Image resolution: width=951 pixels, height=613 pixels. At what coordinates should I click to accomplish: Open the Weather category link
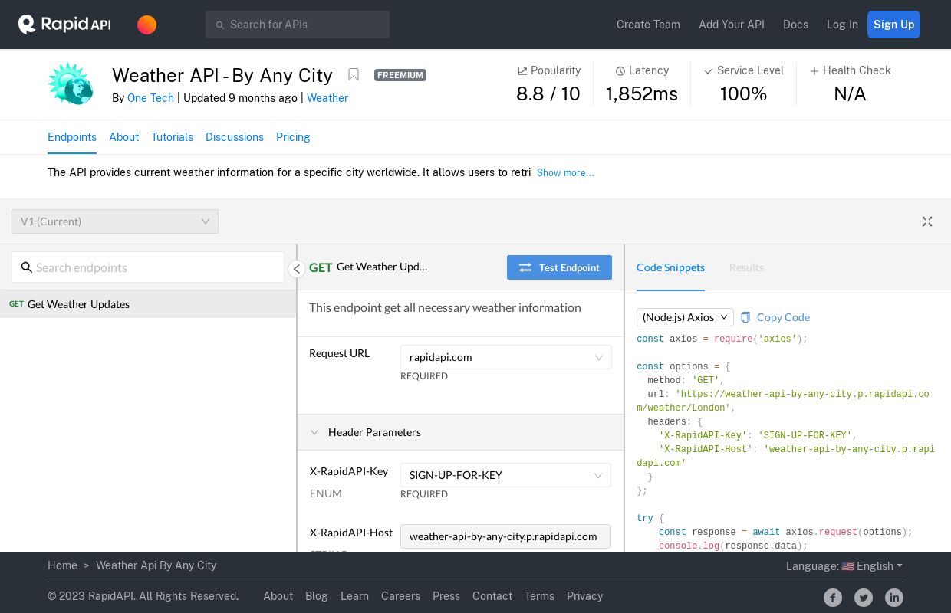[327, 98]
